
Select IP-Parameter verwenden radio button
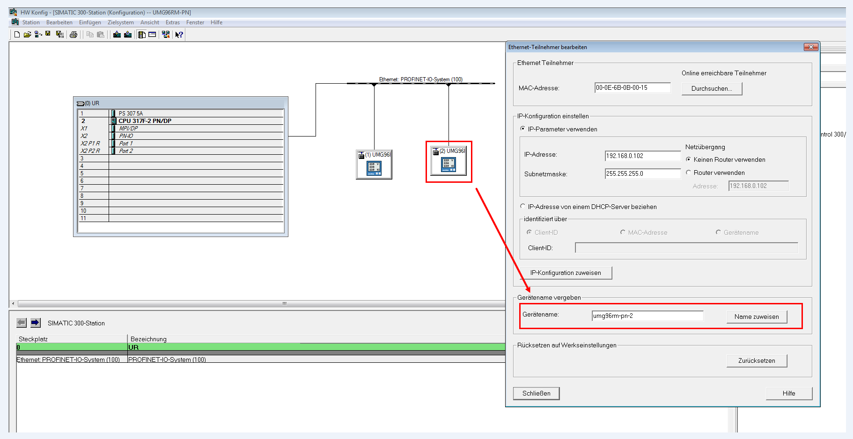point(522,129)
